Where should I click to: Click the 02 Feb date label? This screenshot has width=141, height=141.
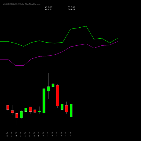[x=16, y=134]
